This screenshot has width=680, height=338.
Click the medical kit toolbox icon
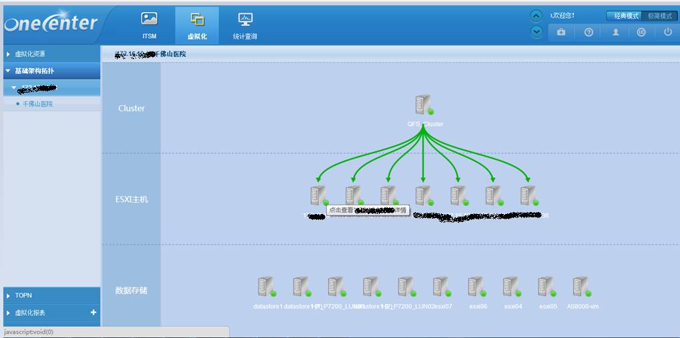561,32
